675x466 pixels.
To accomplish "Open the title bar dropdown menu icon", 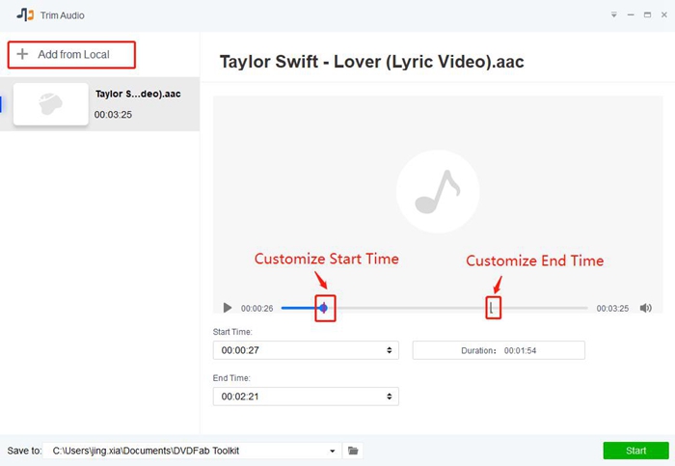I will pyautogui.click(x=615, y=15).
